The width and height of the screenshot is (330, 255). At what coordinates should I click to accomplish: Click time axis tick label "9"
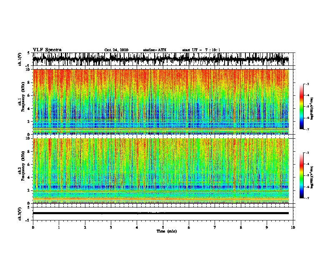coord(267,227)
